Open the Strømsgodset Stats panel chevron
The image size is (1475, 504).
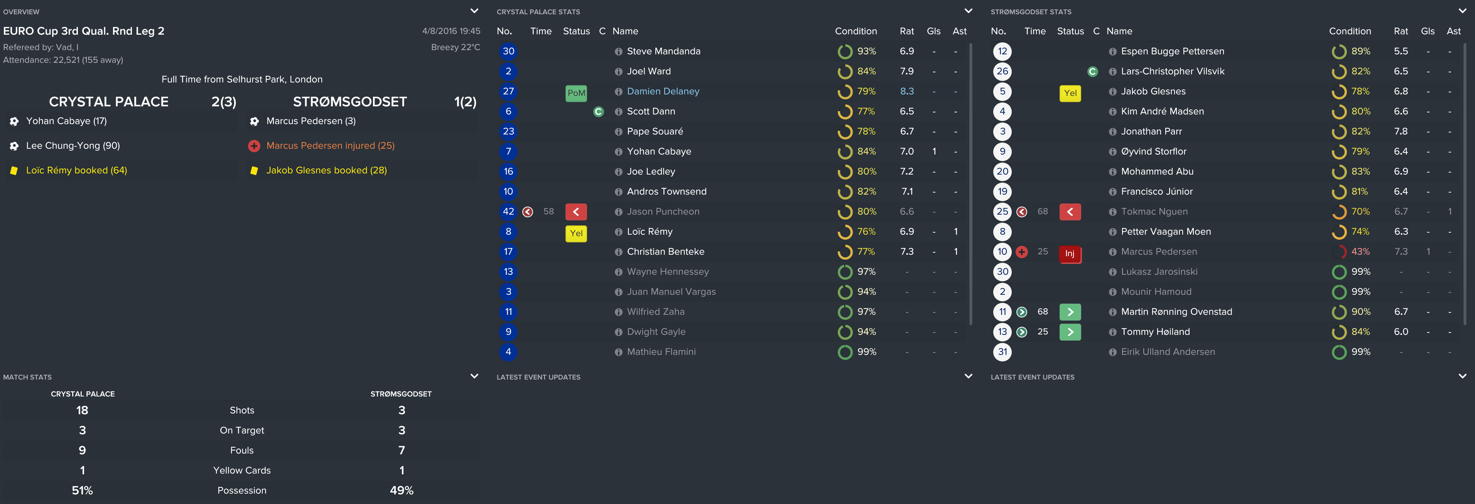click(x=1462, y=11)
